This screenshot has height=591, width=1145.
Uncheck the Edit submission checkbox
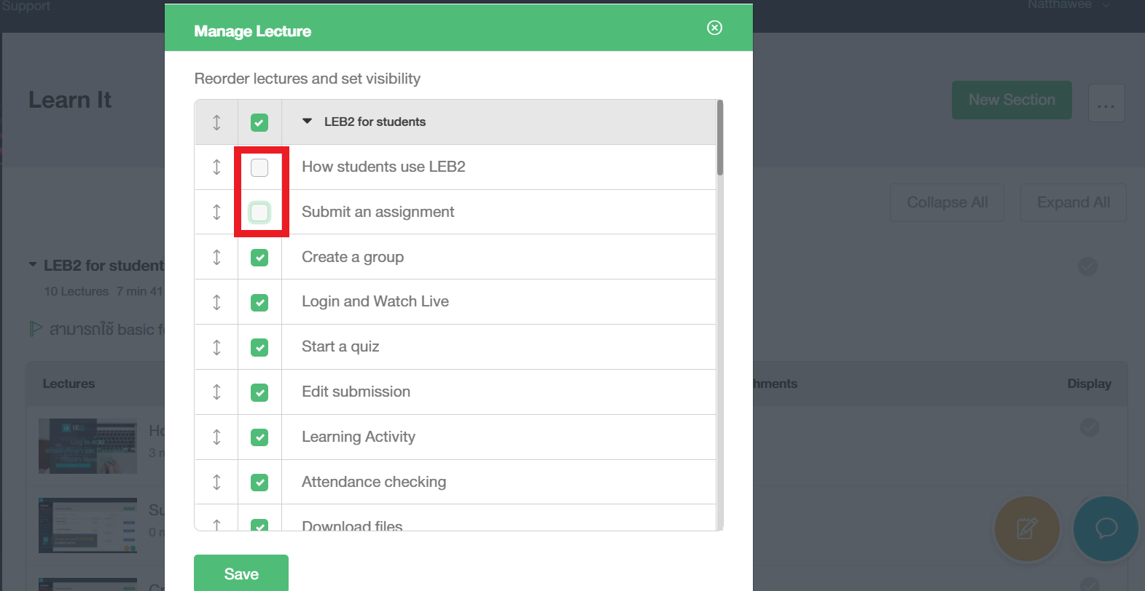pos(259,393)
